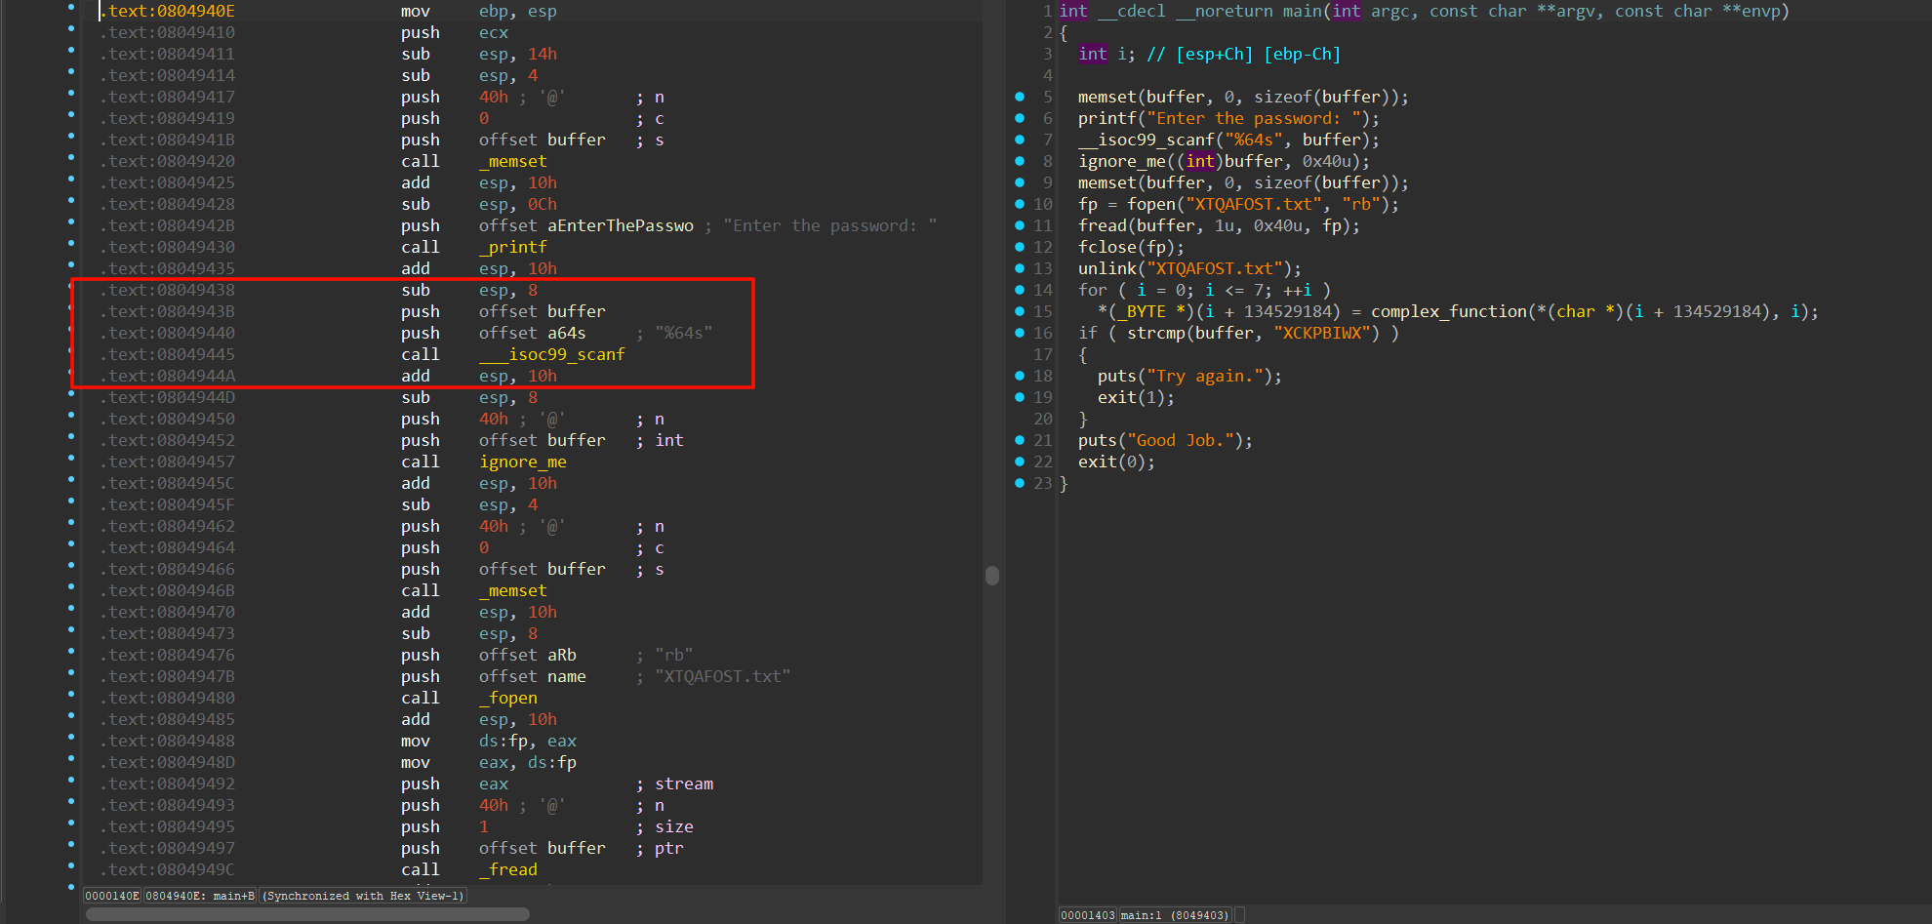The width and height of the screenshot is (1932, 924).
Task: Toggle breakpoint dot on pseudocode line 6
Action: tap(1020, 118)
